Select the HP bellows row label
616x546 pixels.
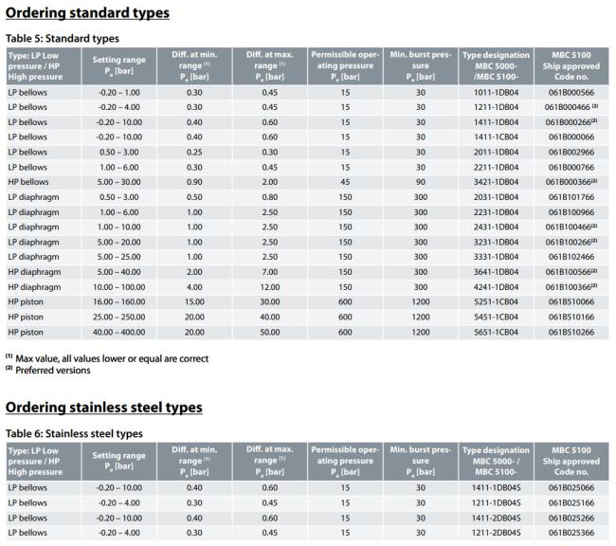(28, 182)
